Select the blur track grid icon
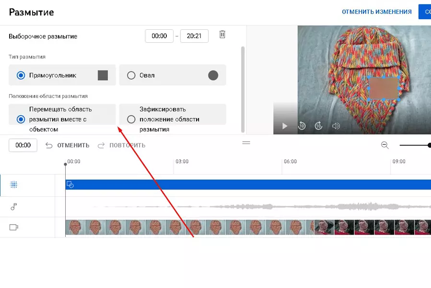 coord(14,184)
